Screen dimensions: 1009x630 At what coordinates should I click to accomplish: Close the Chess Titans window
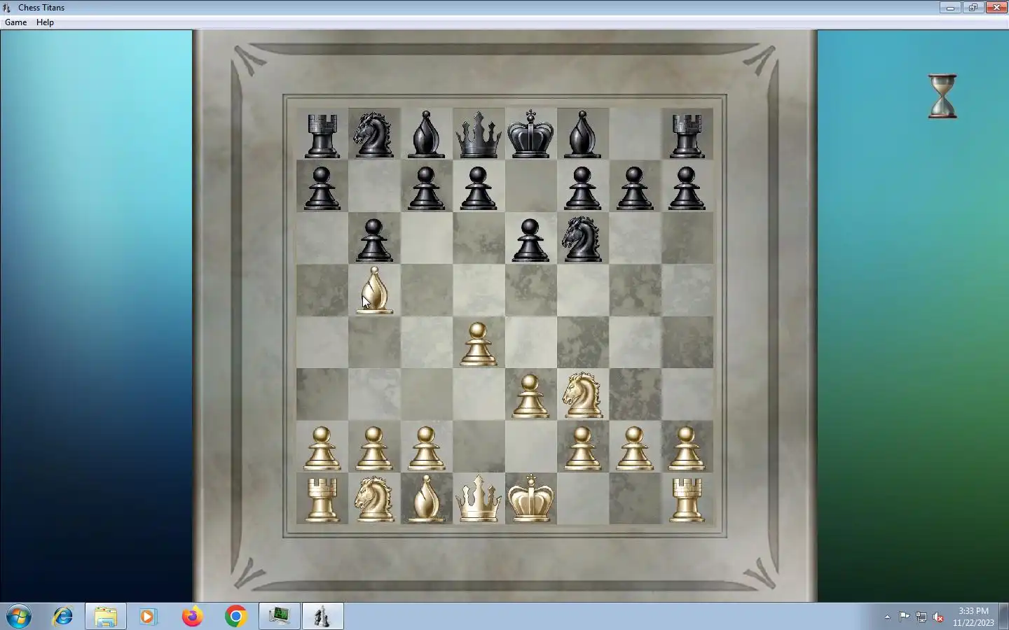pyautogui.click(x=996, y=8)
